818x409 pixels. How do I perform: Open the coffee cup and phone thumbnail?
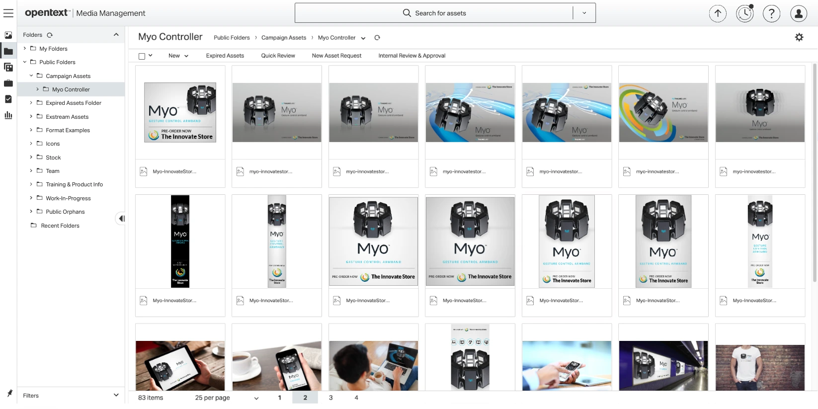(x=277, y=366)
